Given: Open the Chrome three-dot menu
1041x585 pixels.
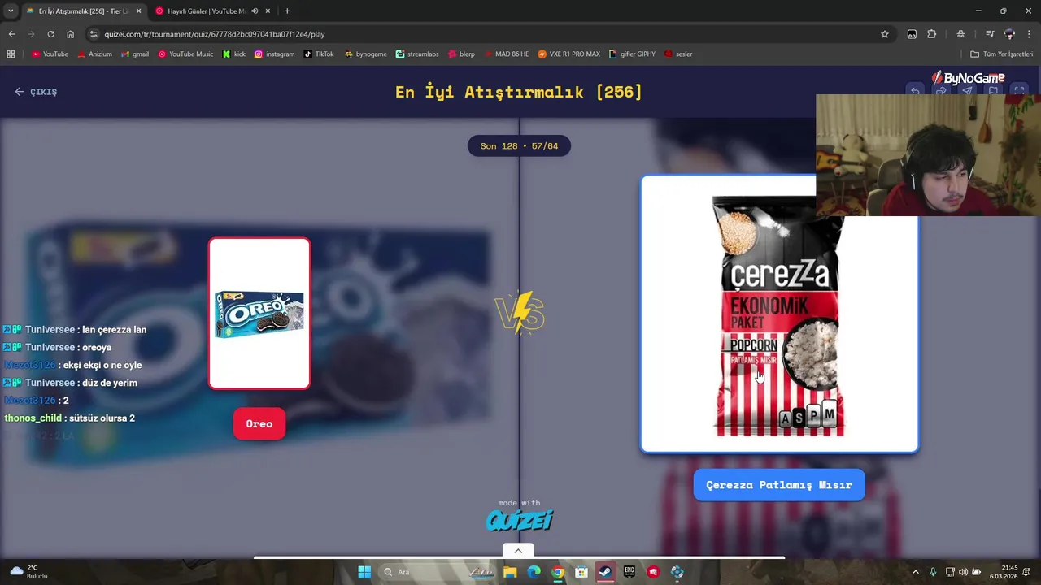Looking at the screenshot, I should click(1029, 34).
